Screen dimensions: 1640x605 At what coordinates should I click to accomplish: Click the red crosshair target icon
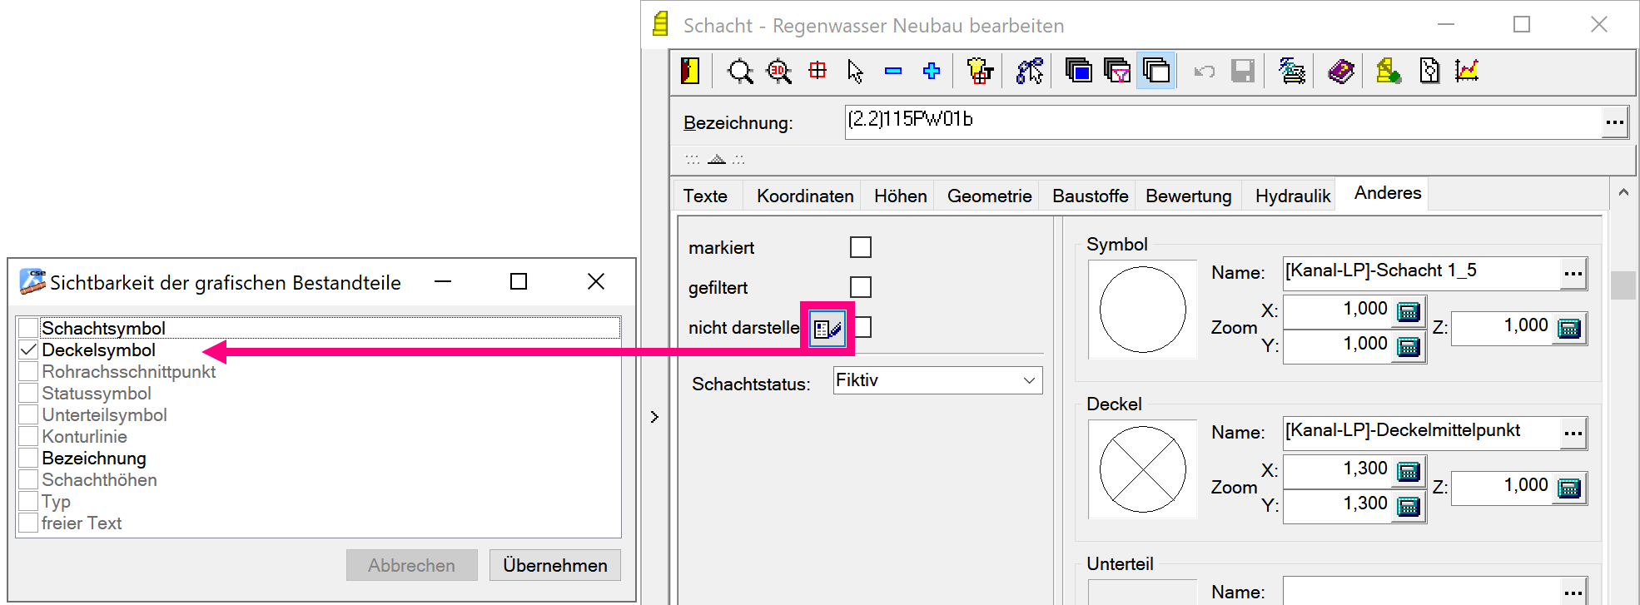pyautogui.click(x=818, y=71)
